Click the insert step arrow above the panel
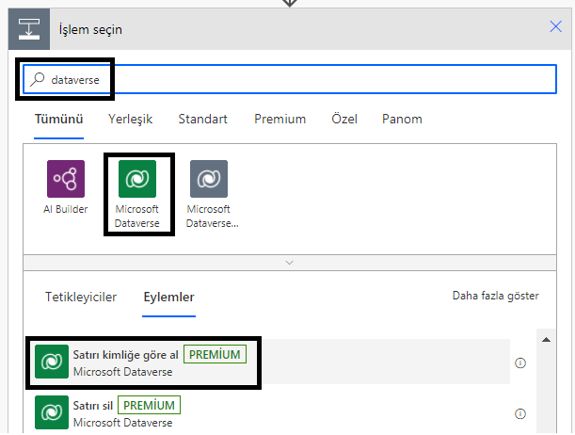Image resolution: width=575 pixels, height=435 pixels. coord(290,3)
